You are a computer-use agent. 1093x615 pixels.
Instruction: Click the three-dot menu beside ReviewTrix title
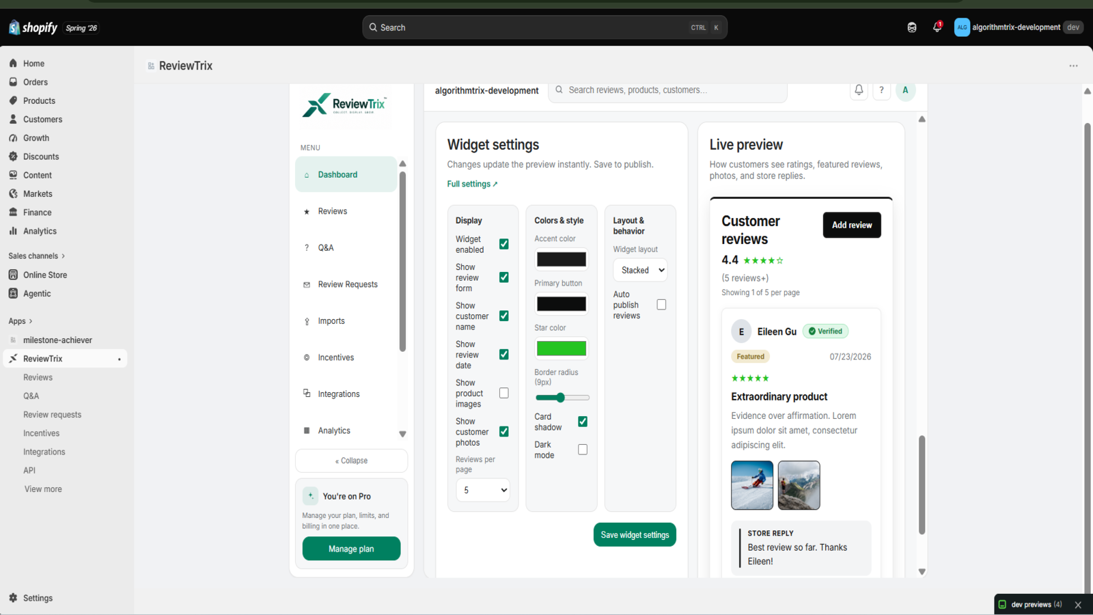click(1073, 66)
